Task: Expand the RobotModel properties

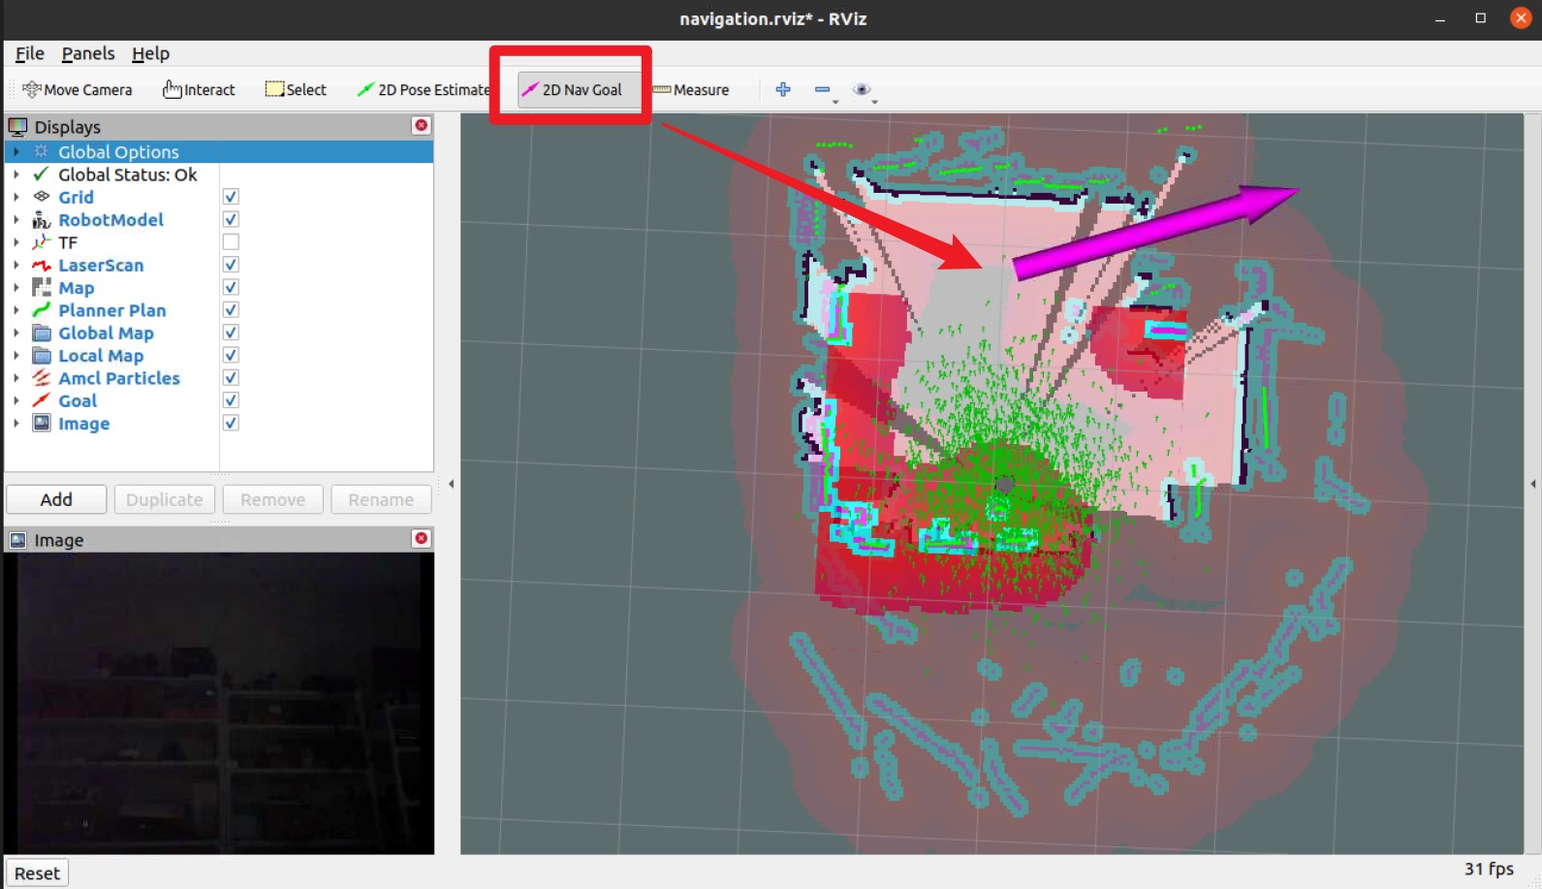Action: click(x=16, y=220)
